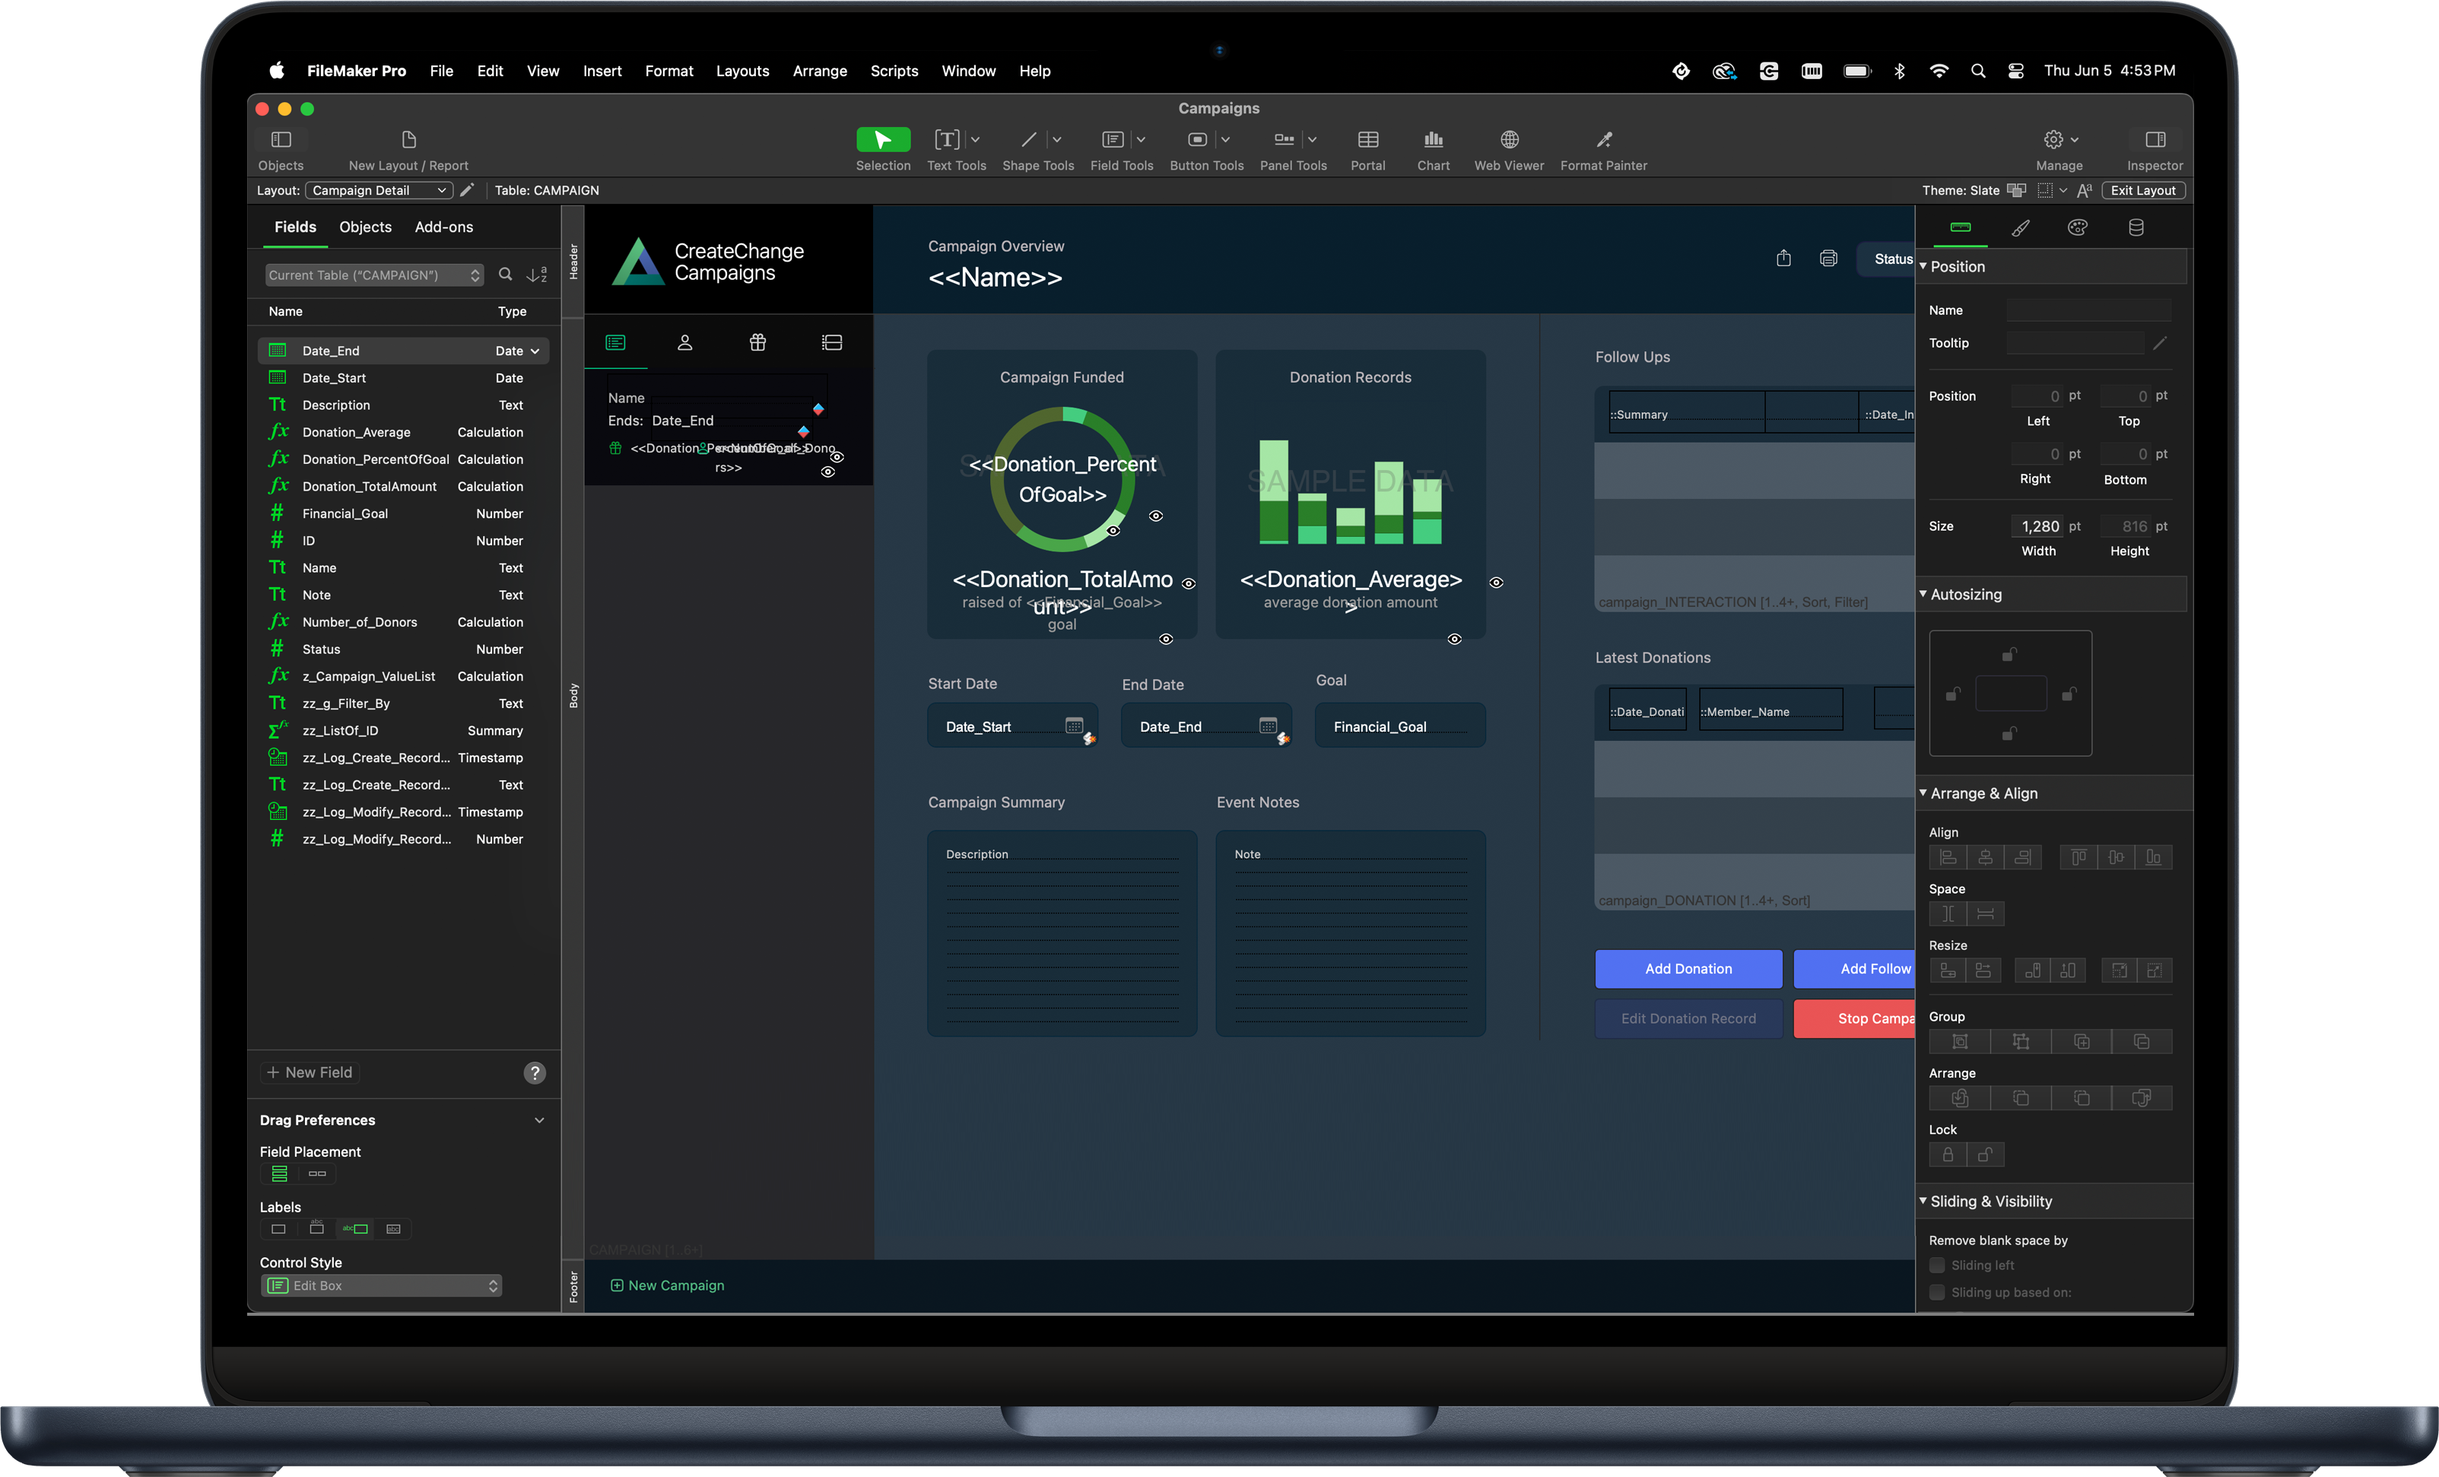Open the Layouts menu

click(x=742, y=70)
